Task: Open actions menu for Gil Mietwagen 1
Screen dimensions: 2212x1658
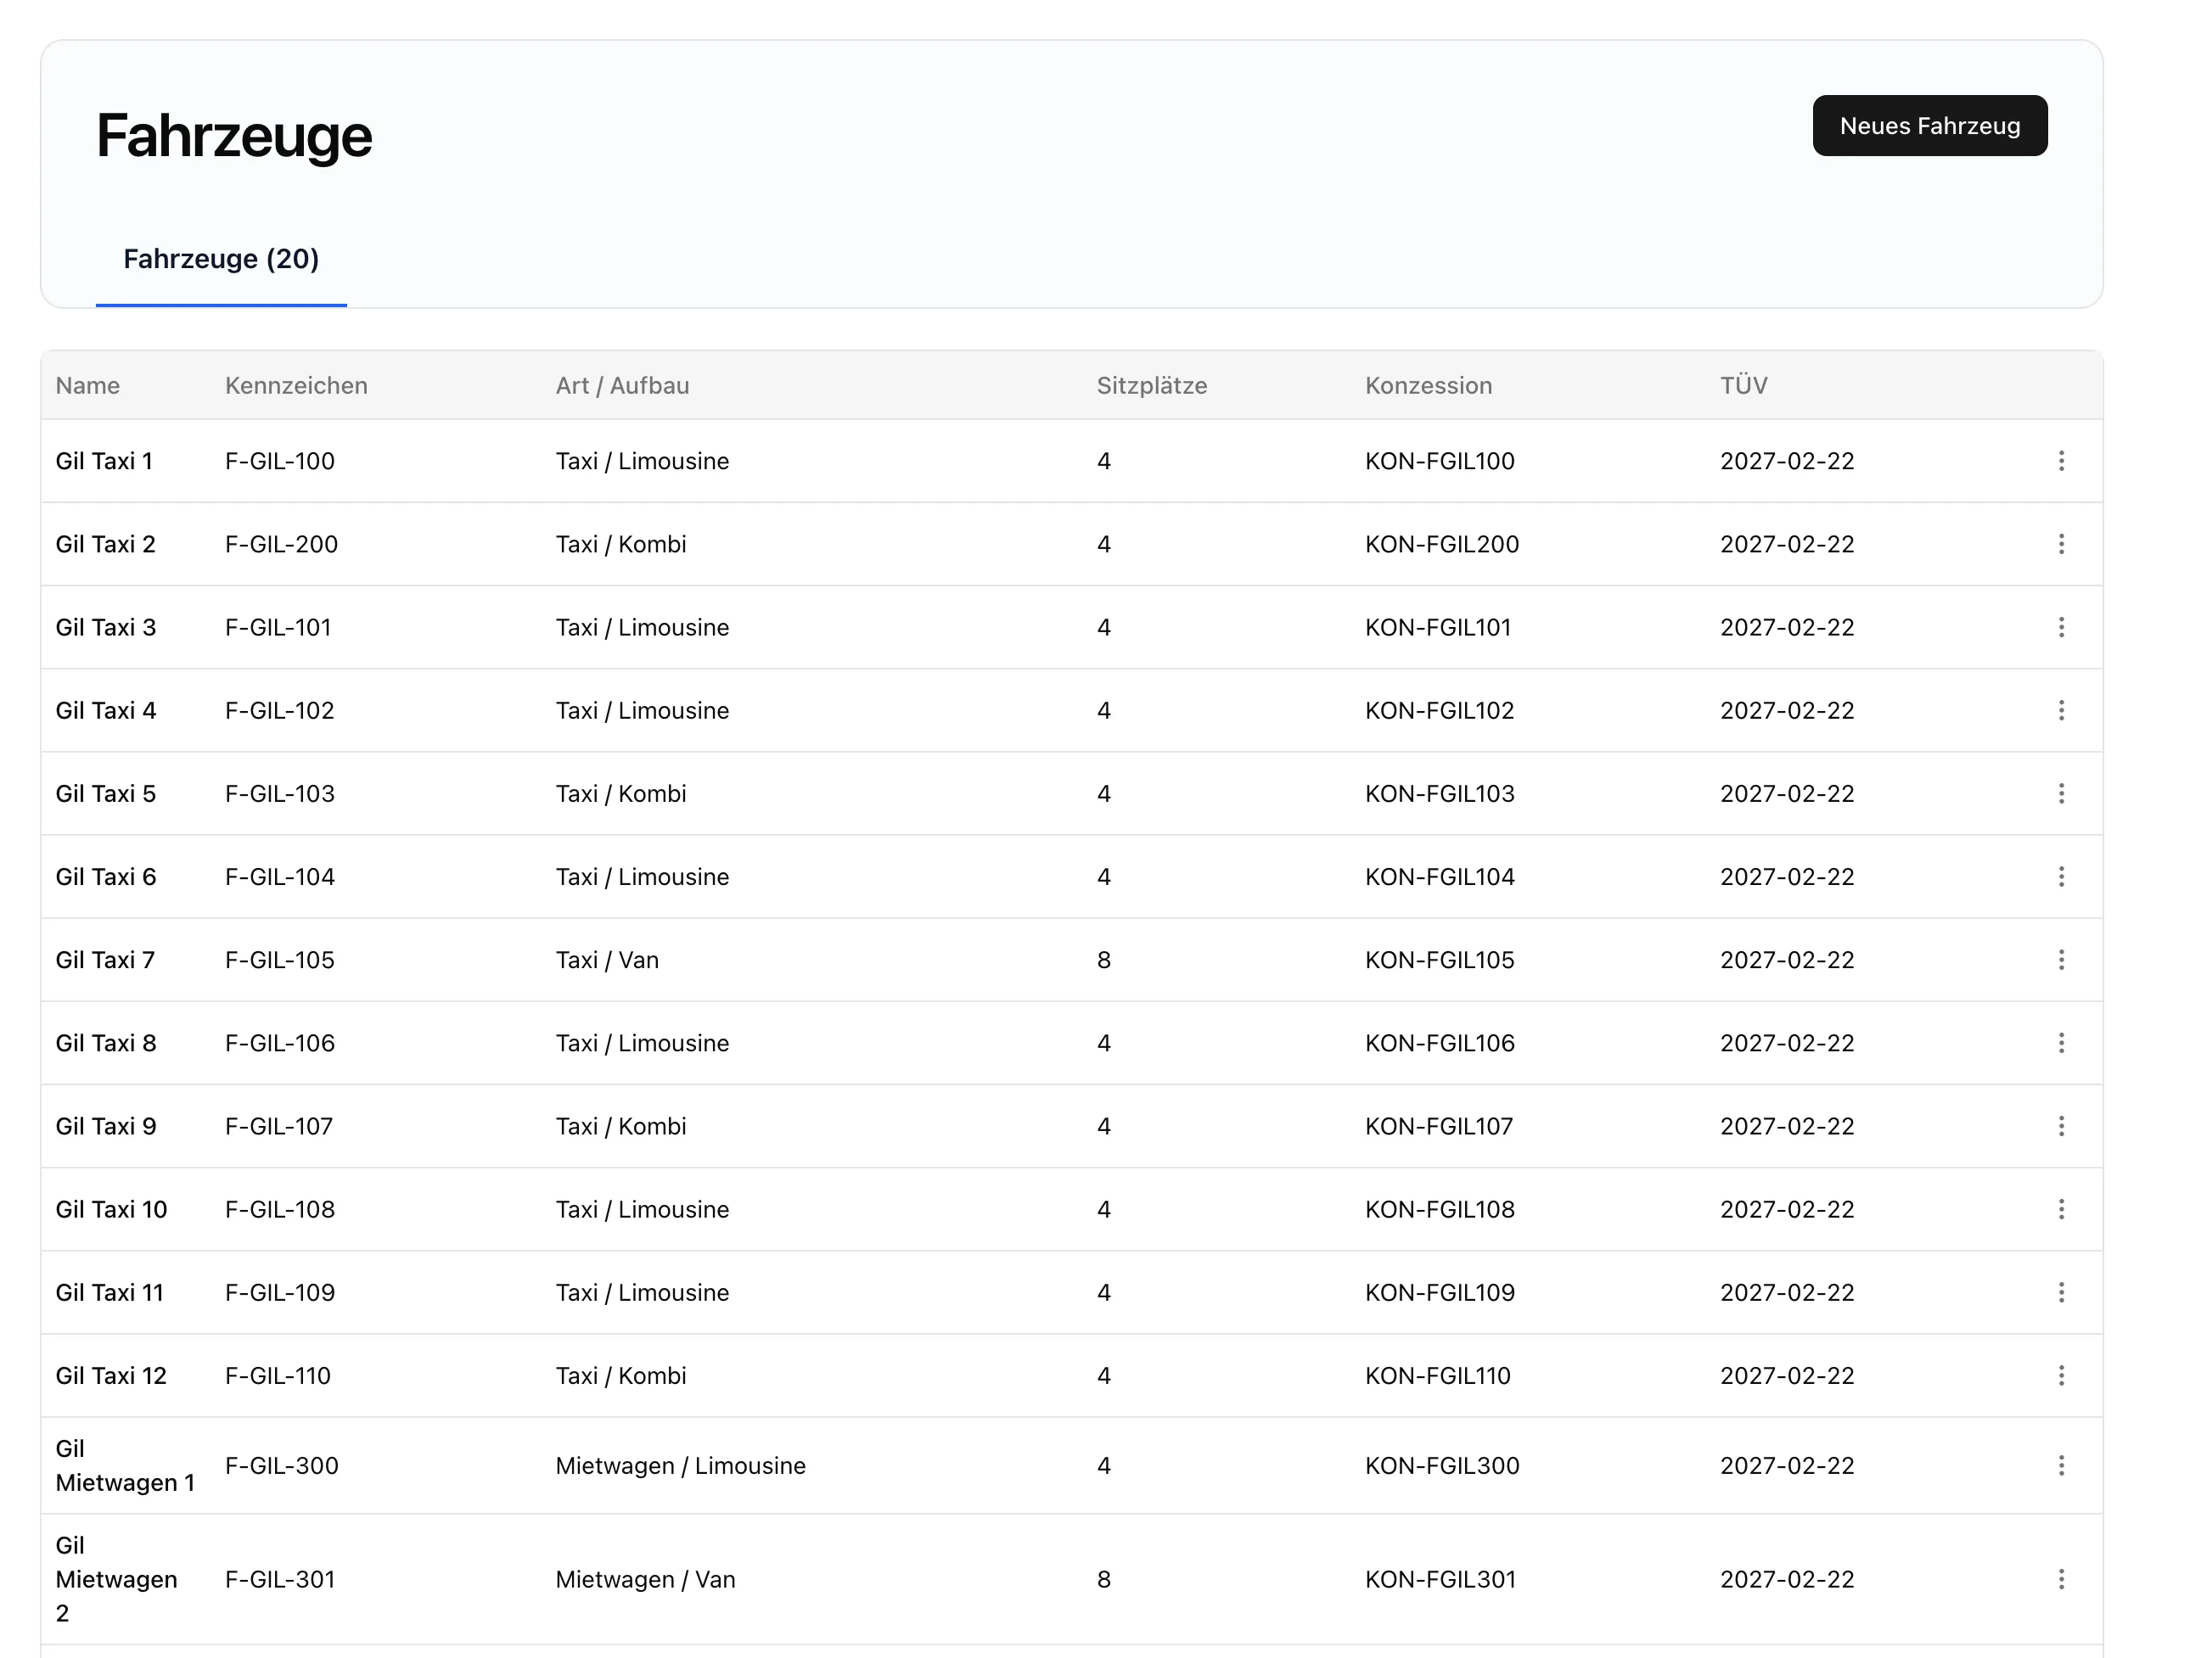Action: 2061,1465
